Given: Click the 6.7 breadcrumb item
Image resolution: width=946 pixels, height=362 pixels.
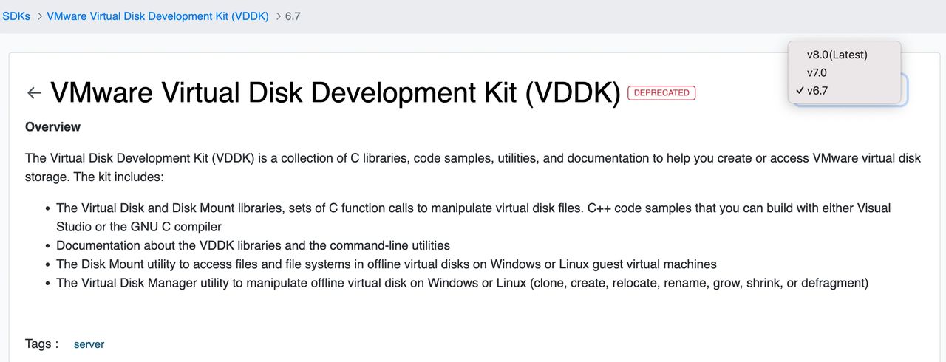Looking at the screenshot, I should (x=293, y=16).
